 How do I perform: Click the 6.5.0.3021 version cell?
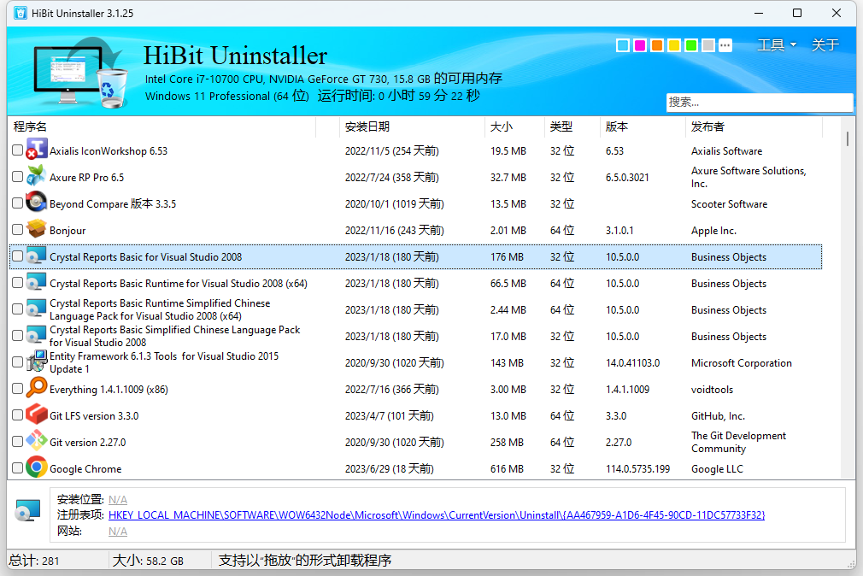tap(627, 177)
